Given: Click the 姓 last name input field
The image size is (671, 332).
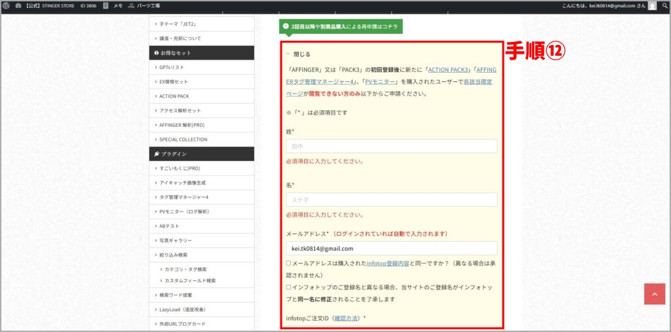Looking at the screenshot, I should pos(391,146).
